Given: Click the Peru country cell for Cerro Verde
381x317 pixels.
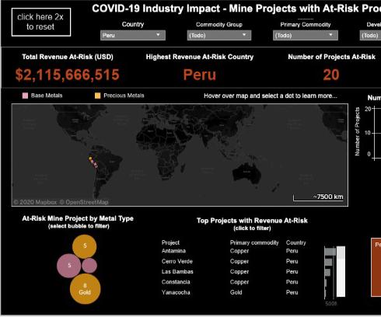Looking at the screenshot, I should point(292,261).
